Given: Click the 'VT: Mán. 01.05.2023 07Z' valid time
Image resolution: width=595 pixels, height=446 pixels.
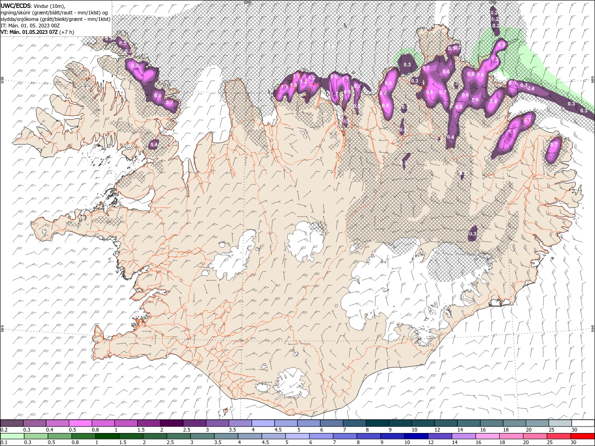Looking at the screenshot, I should point(29,32).
